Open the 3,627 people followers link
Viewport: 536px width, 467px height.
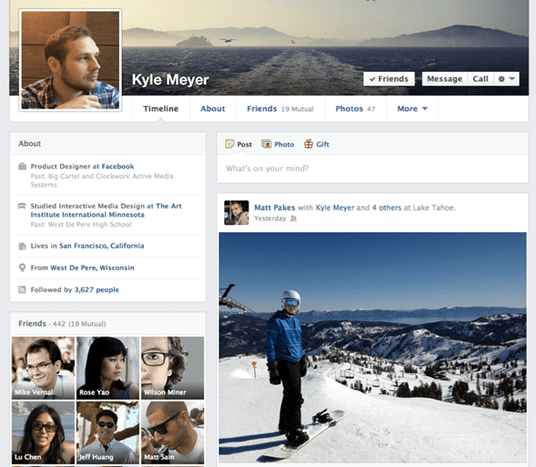[x=96, y=290]
